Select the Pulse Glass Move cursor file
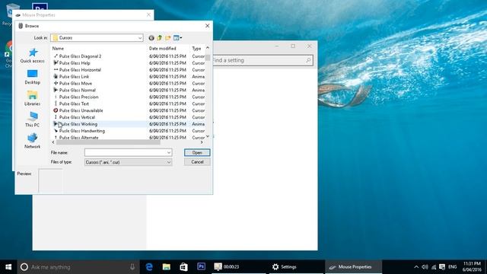This screenshot has height=274, width=487. point(75,83)
